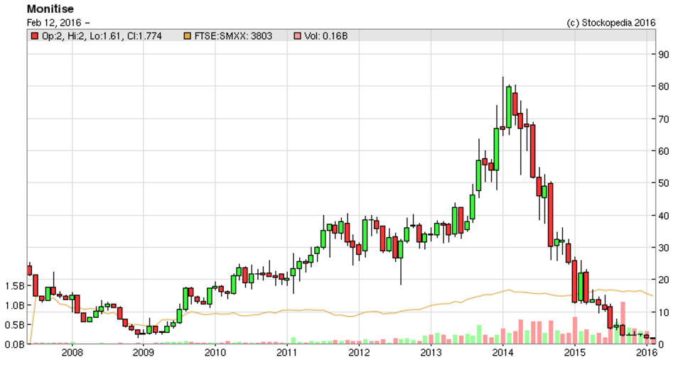The image size is (683, 379).
Task: Click the 50 price axis label
Action: point(663,183)
